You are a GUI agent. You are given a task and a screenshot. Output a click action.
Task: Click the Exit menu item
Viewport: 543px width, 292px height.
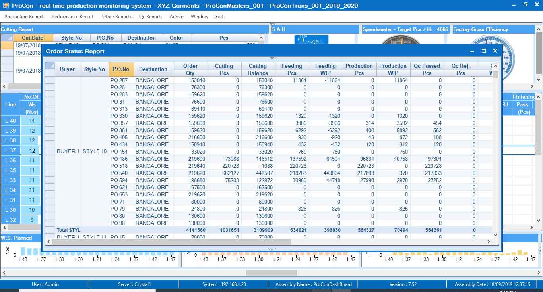[x=219, y=17]
